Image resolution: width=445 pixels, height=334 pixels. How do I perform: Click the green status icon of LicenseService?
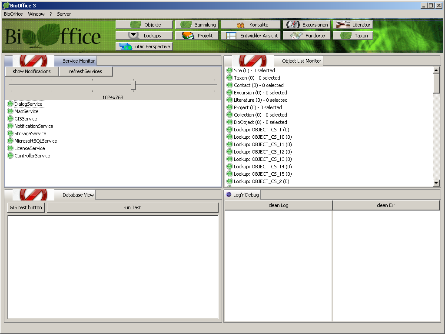click(x=10, y=148)
